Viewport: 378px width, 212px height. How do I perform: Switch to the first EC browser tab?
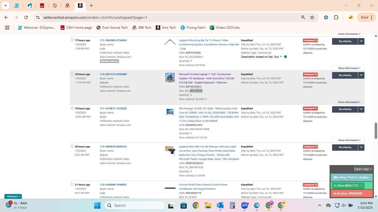coord(17,6)
